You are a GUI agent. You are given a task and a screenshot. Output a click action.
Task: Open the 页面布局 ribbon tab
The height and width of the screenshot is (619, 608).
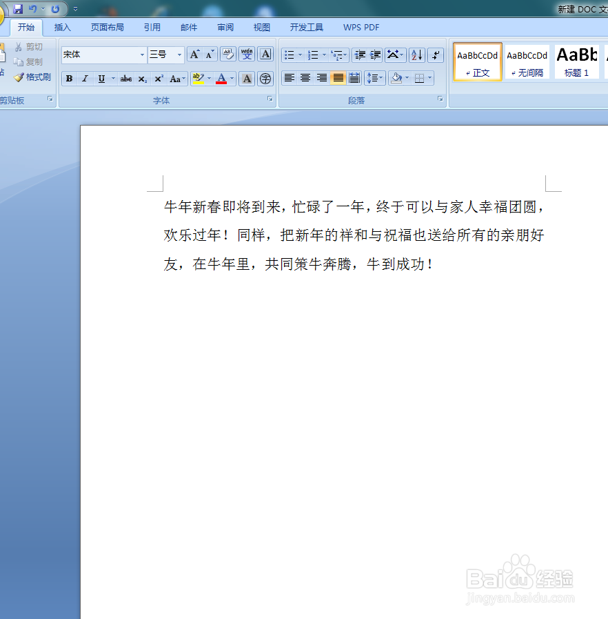[108, 27]
